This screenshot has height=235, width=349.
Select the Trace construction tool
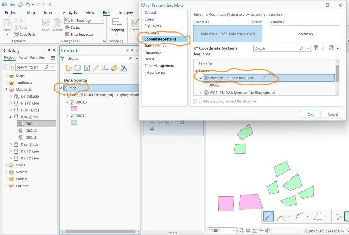[x=318, y=216]
